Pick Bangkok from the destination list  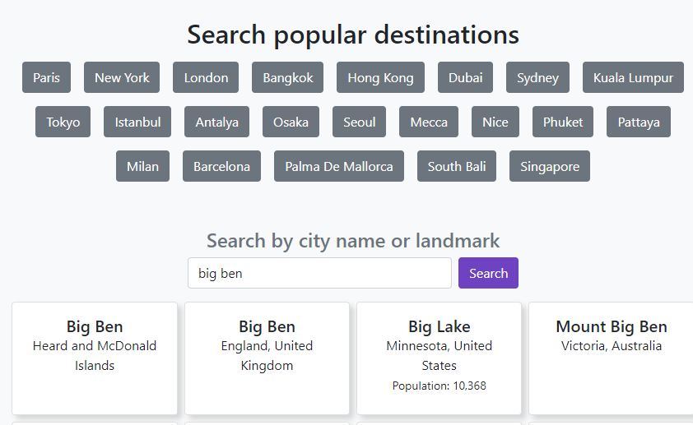tap(287, 77)
